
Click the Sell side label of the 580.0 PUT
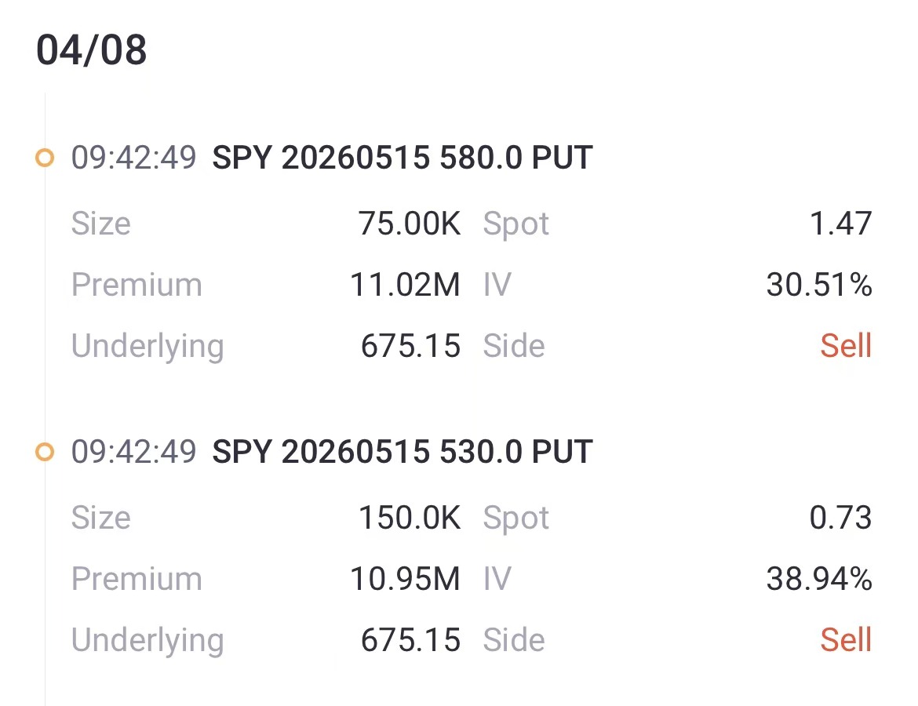[x=846, y=346]
